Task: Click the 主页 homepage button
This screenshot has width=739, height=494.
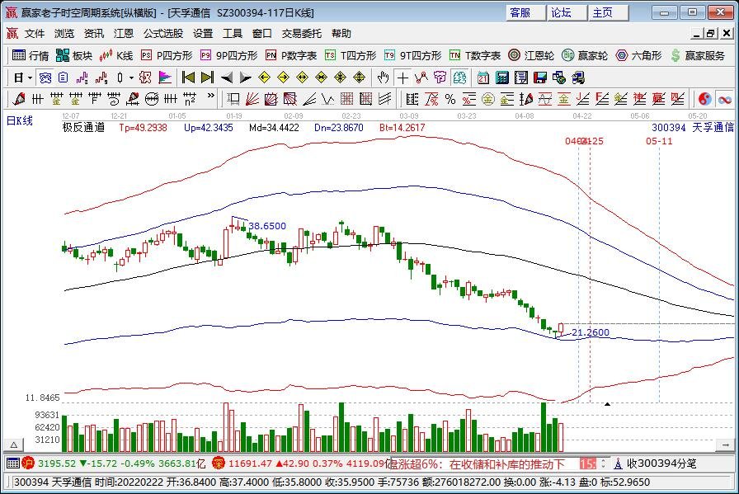Action: tap(609, 12)
